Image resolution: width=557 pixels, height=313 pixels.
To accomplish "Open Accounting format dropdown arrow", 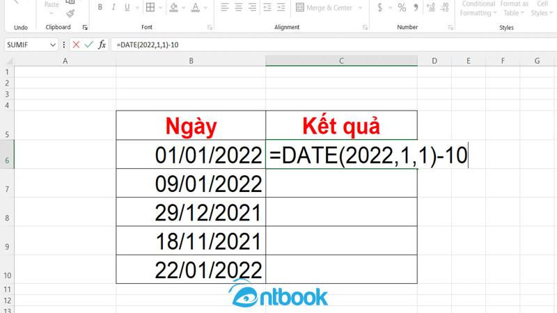I will pyautogui.click(x=390, y=8).
